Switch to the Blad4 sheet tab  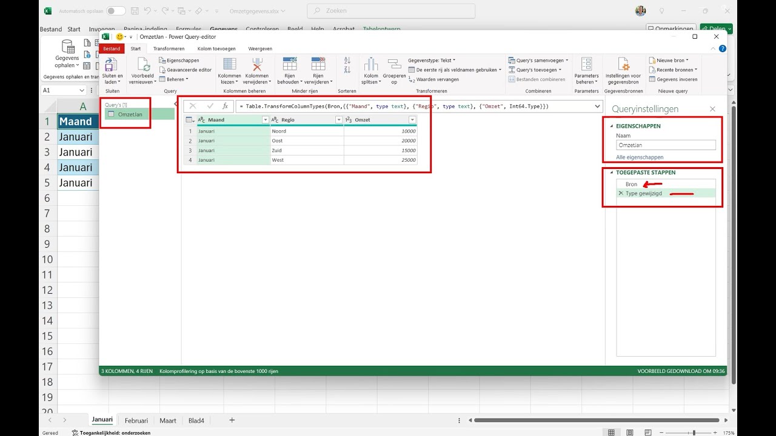click(196, 420)
